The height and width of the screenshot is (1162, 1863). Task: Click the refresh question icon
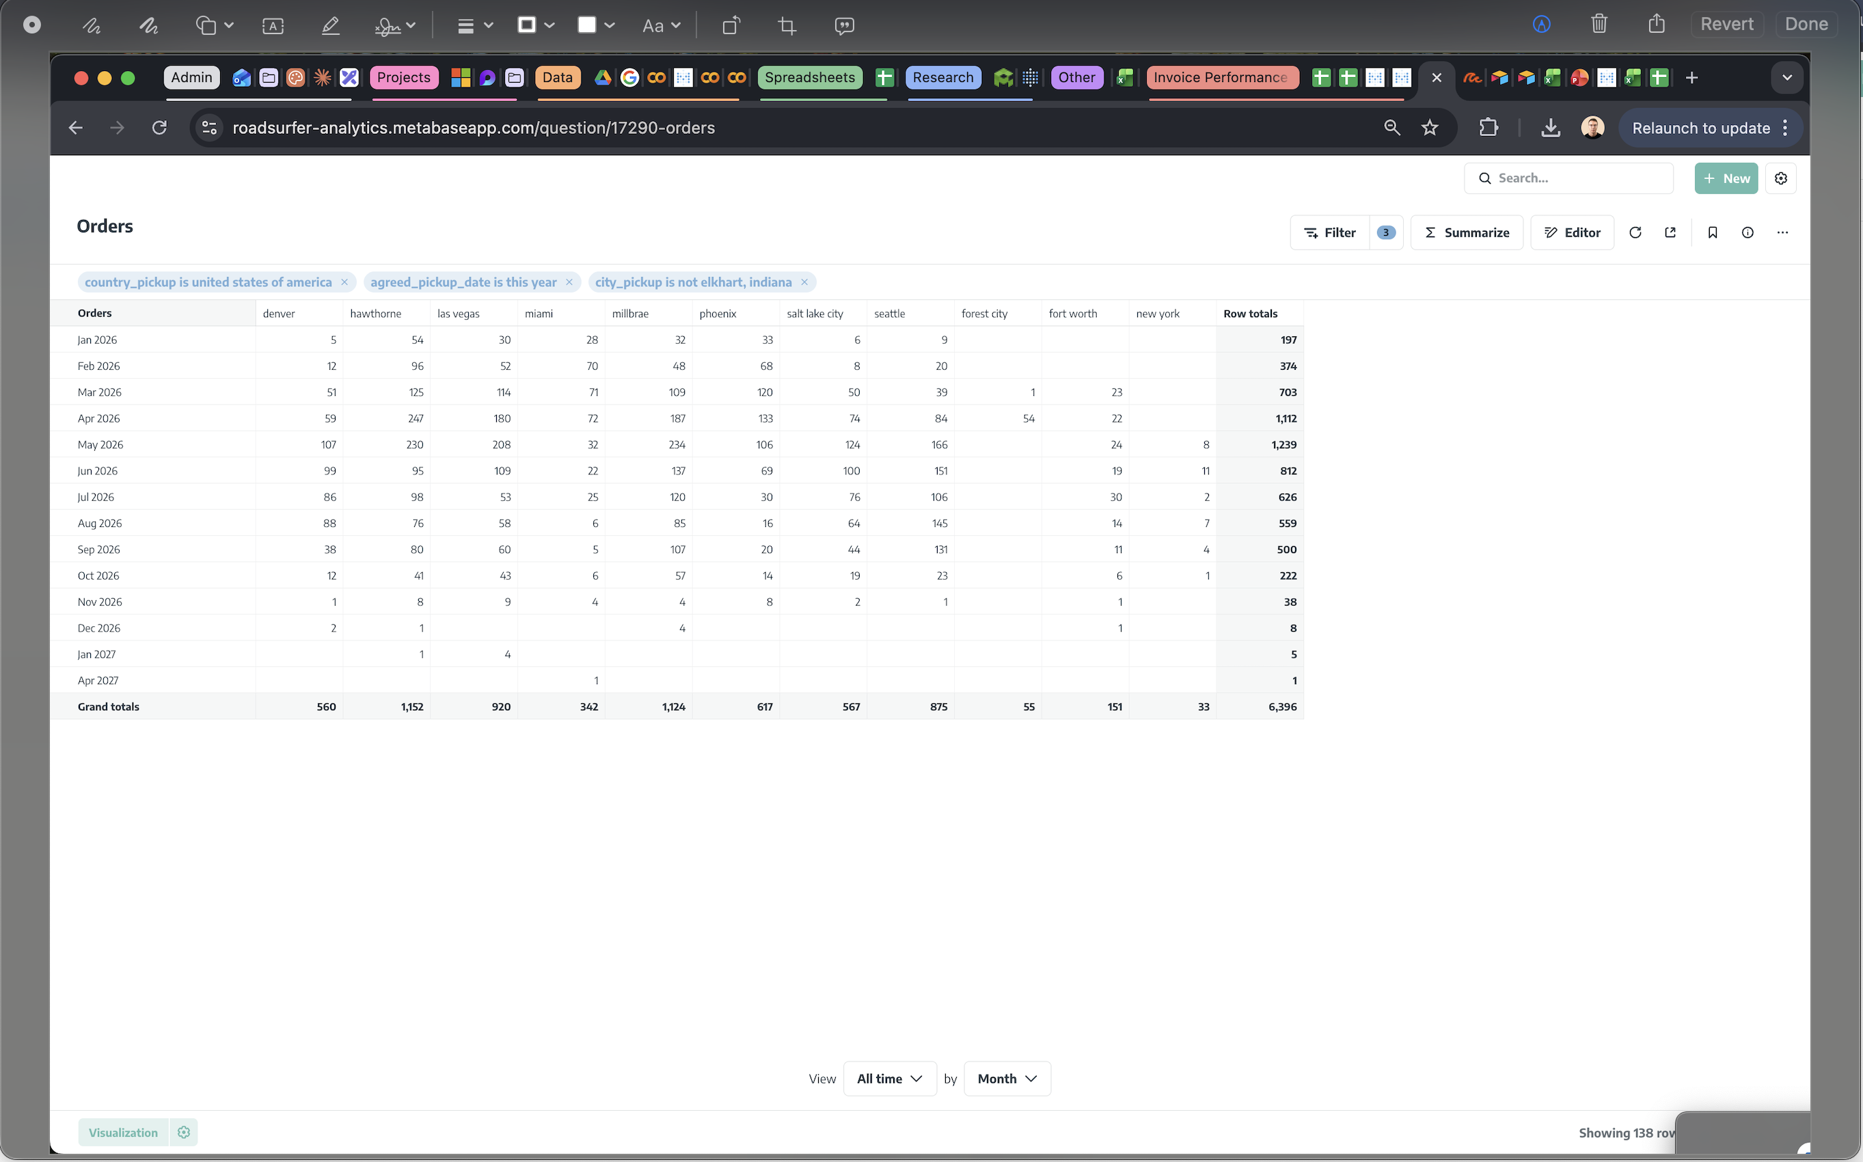[x=1635, y=233]
